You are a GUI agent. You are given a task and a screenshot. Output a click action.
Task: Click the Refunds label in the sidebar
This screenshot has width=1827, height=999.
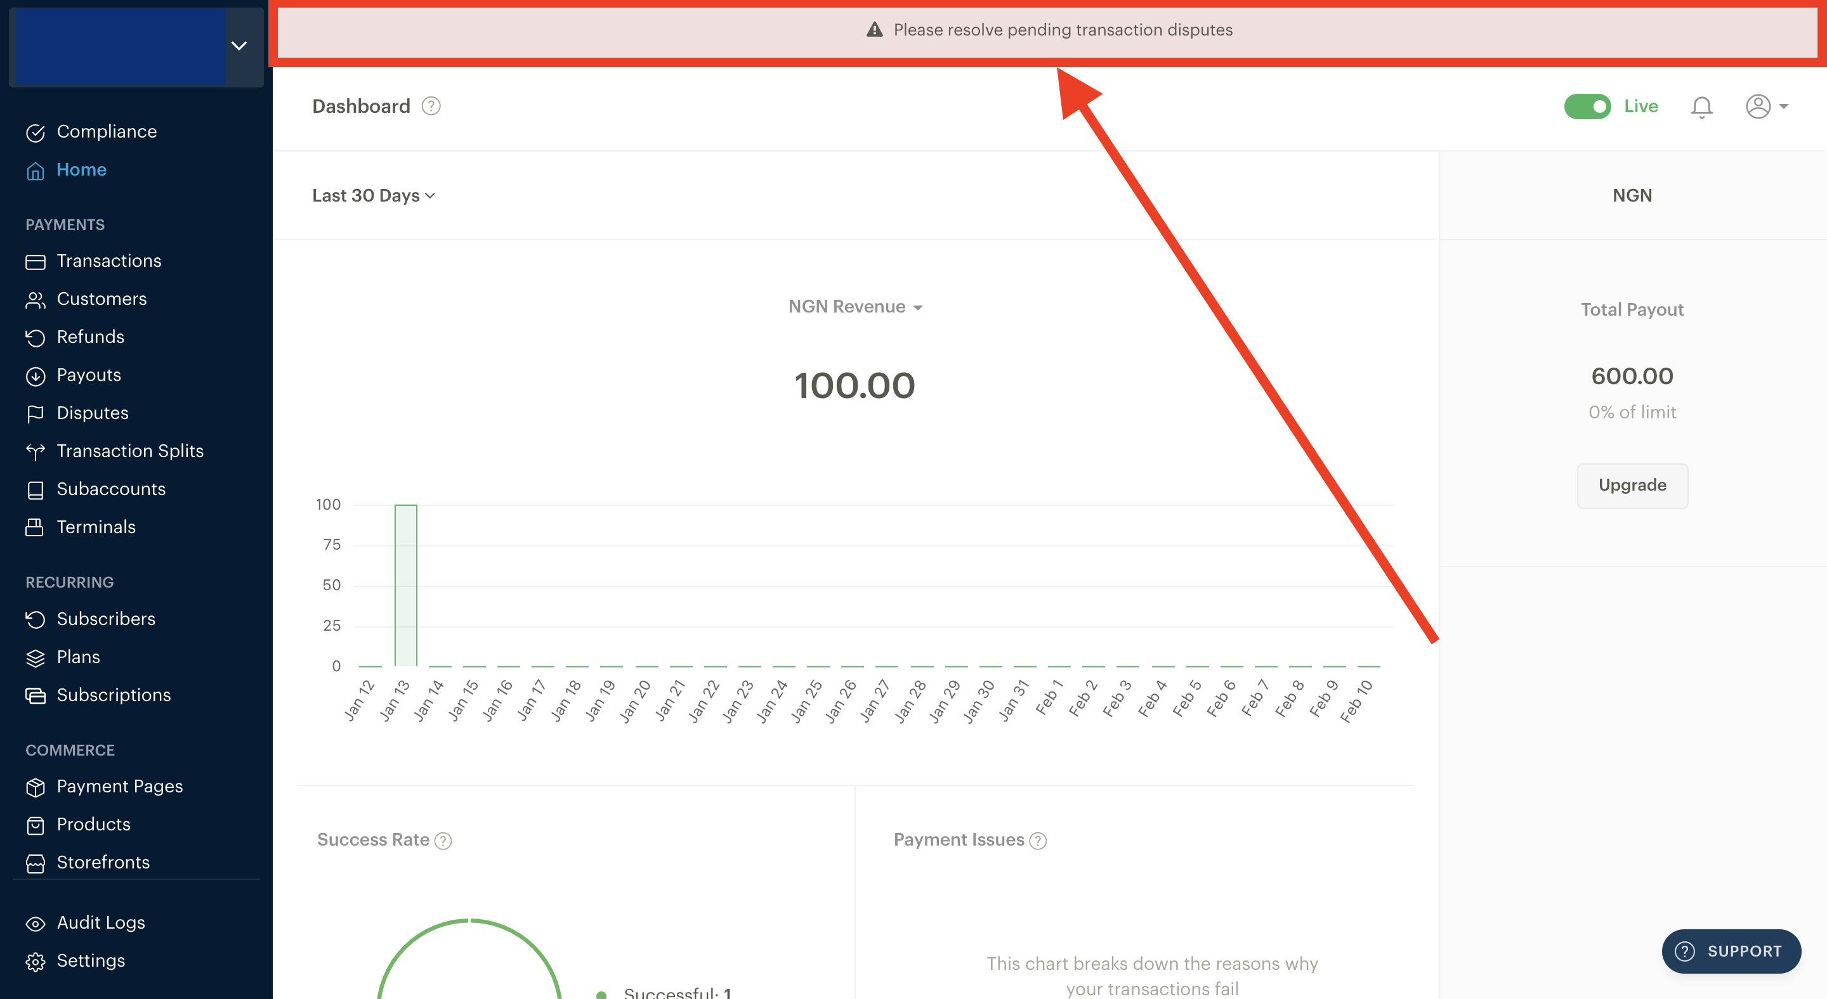click(x=91, y=337)
